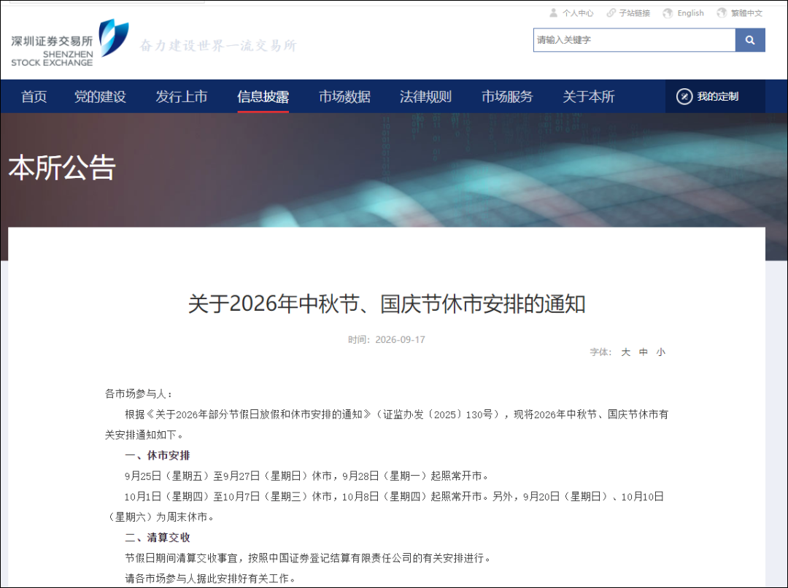Screen dimensions: 788x588
Task: Set font size to 中
Action: click(644, 352)
